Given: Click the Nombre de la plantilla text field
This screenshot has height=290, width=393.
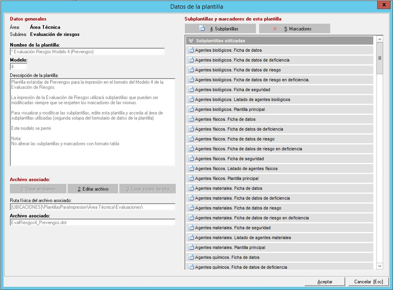Looking at the screenshot, I should [87, 52].
